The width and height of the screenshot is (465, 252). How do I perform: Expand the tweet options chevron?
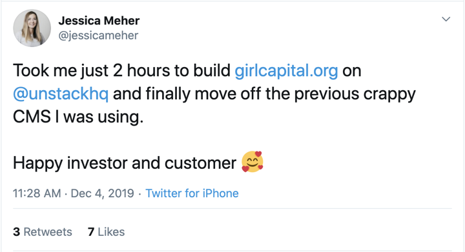tap(446, 19)
